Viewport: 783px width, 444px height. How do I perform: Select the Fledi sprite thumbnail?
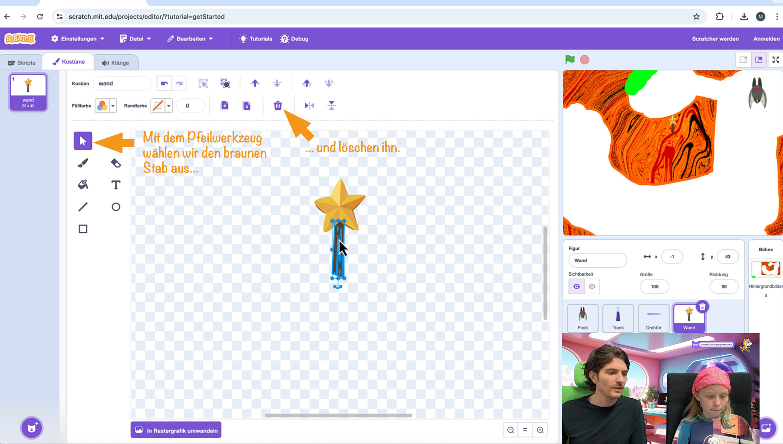[582, 318]
